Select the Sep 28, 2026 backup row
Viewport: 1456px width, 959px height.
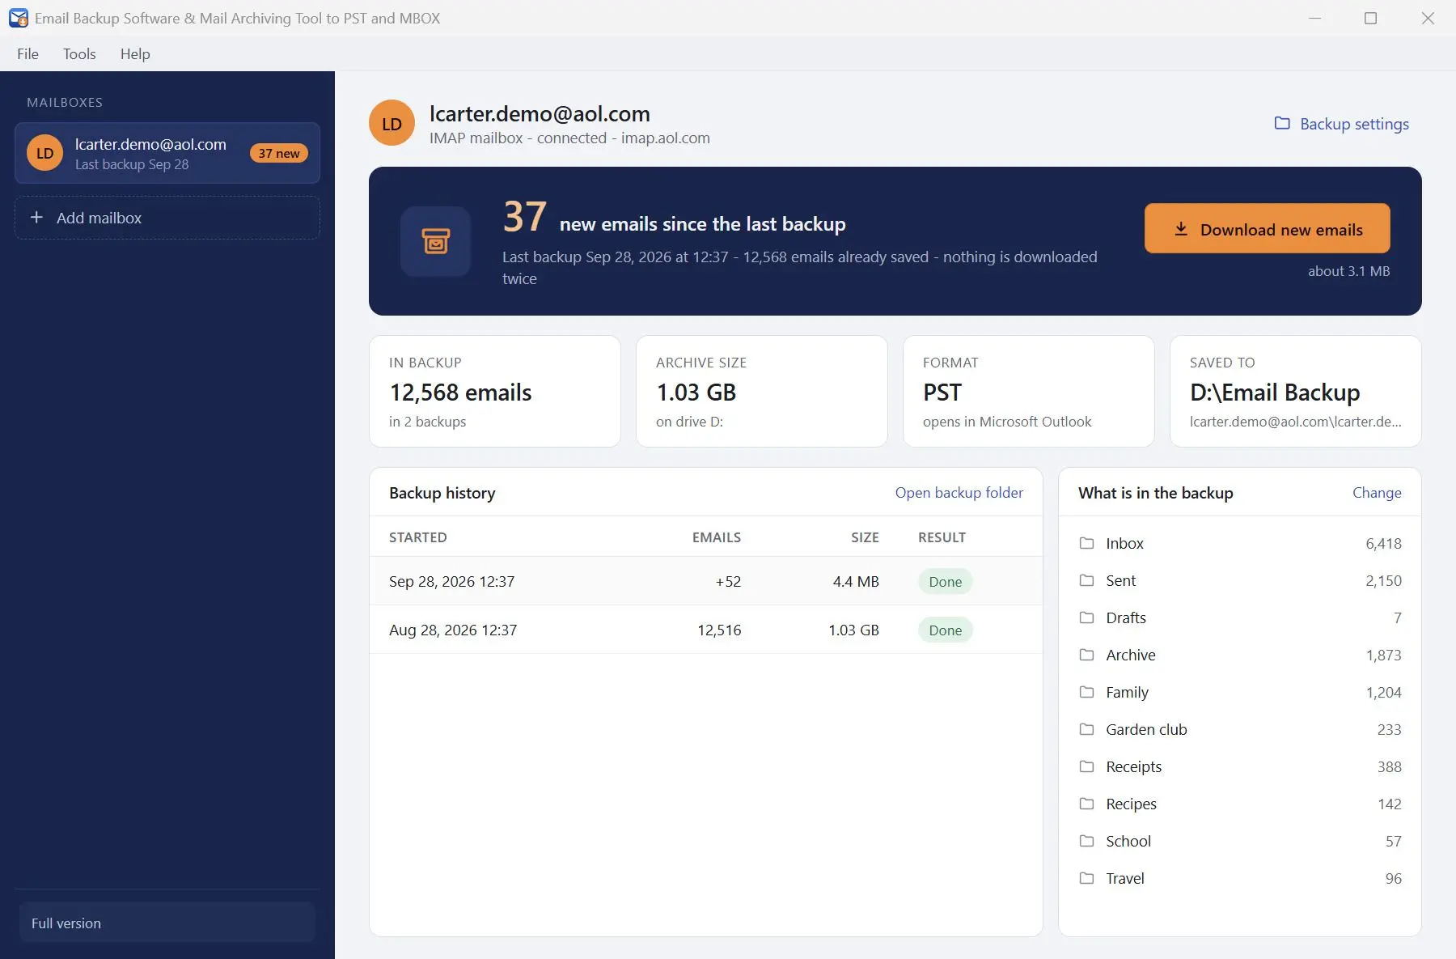tap(705, 581)
